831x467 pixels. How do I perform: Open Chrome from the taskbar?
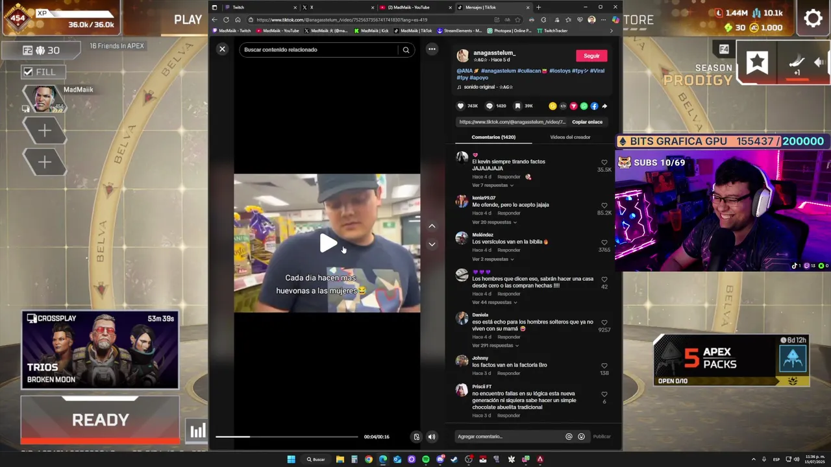[x=369, y=459]
